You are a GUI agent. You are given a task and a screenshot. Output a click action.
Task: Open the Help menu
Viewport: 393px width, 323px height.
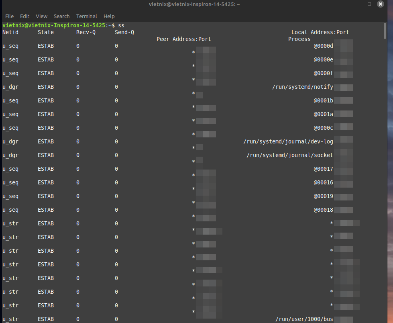[x=109, y=16]
